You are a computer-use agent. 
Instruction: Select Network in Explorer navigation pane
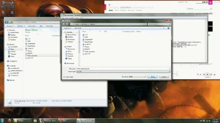click(x=11, y=80)
